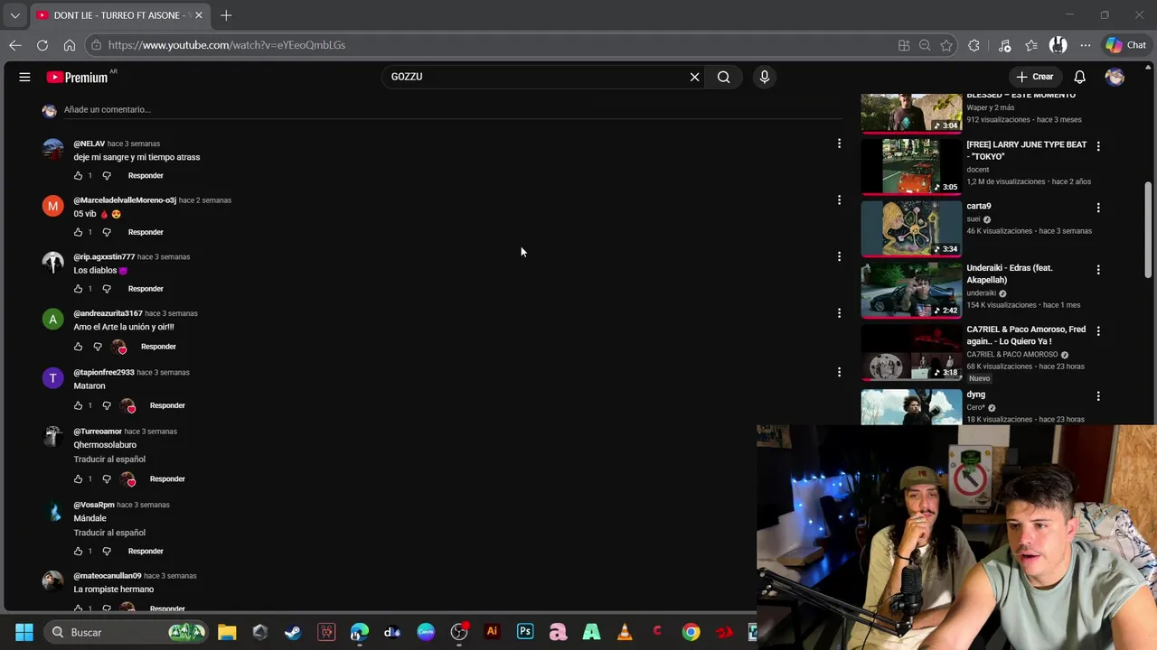Translate 'Mándale' comment to Spanish
The width and height of the screenshot is (1157, 650).
109,533
